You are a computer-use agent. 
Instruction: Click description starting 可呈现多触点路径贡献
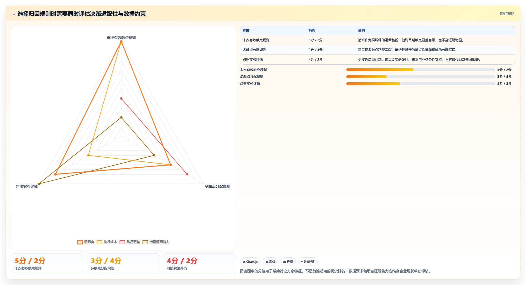point(408,50)
